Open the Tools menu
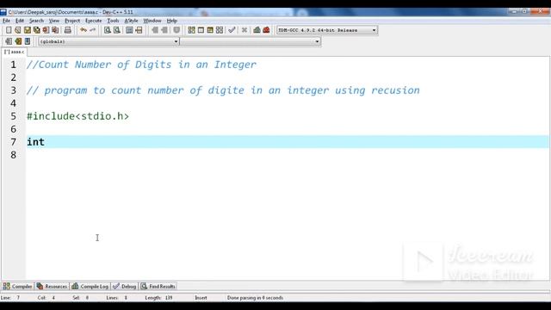551x310 pixels. 113,21
